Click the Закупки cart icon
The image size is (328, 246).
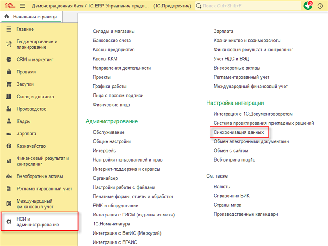9,84
